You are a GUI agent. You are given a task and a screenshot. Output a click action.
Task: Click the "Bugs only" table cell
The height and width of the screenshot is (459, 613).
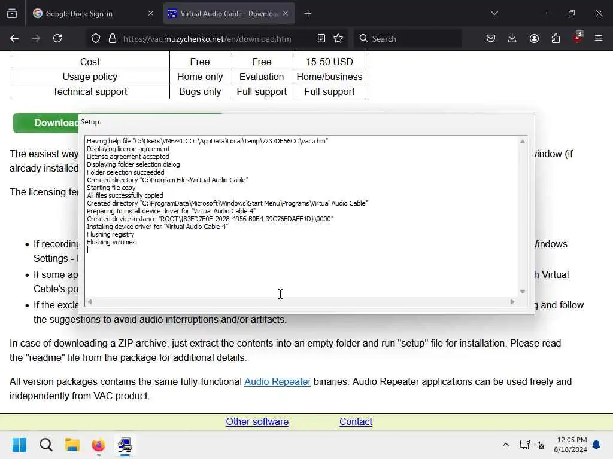pyautogui.click(x=200, y=91)
